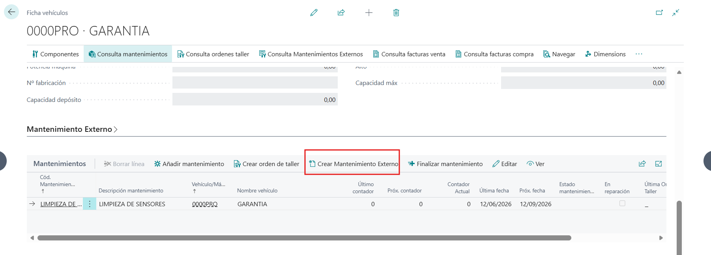Collapse page with the shrink arrows icon
Viewport: 711px width, 255px height.
[676, 13]
